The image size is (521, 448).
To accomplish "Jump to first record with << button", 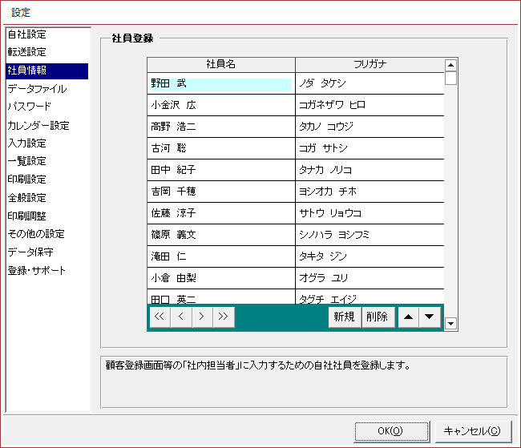I will click(160, 317).
